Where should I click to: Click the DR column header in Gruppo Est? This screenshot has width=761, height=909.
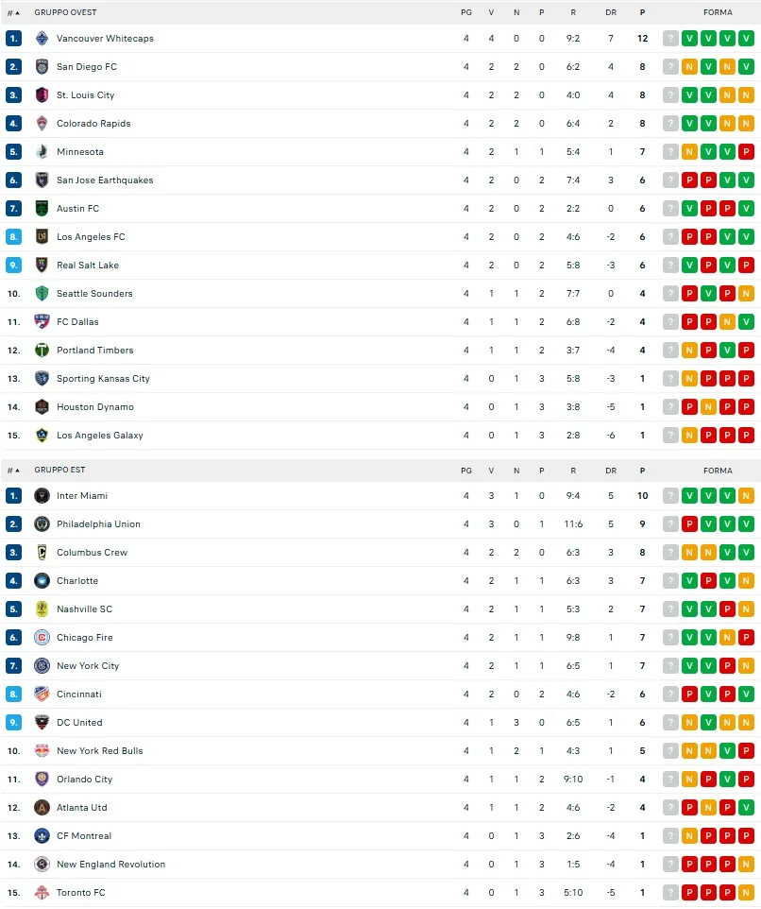pos(611,471)
